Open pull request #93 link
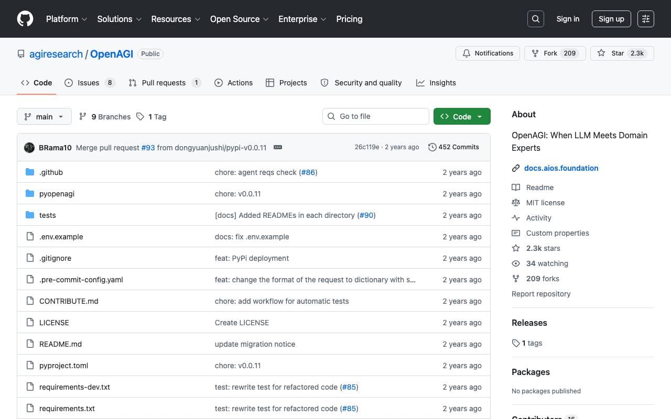 coord(148,148)
